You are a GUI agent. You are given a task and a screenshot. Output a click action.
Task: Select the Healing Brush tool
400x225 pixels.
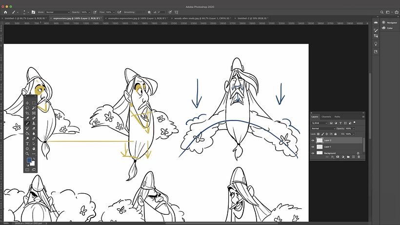(34, 118)
